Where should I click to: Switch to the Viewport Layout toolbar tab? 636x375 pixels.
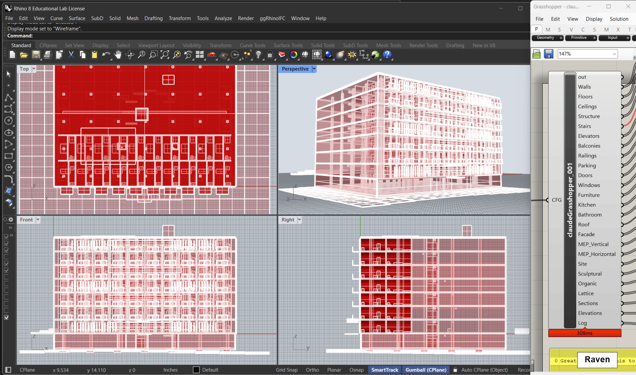[156, 45]
